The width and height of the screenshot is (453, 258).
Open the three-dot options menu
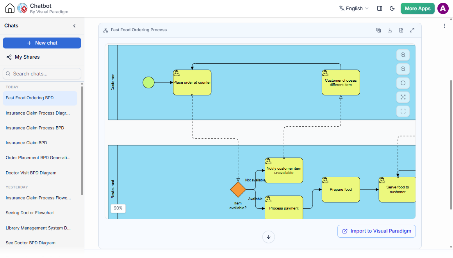pyautogui.click(x=444, y=26)
